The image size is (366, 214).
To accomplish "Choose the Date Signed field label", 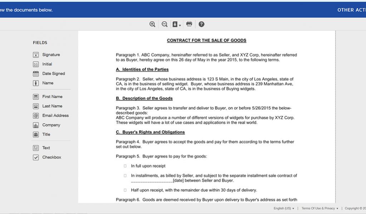I will point(54,73).
